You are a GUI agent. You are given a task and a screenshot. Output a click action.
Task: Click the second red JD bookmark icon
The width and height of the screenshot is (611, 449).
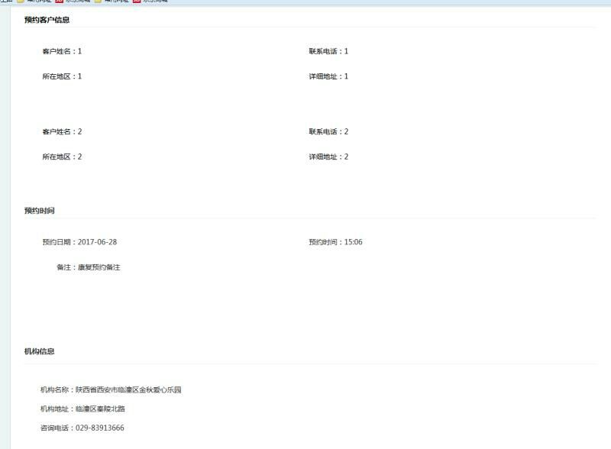137,1
